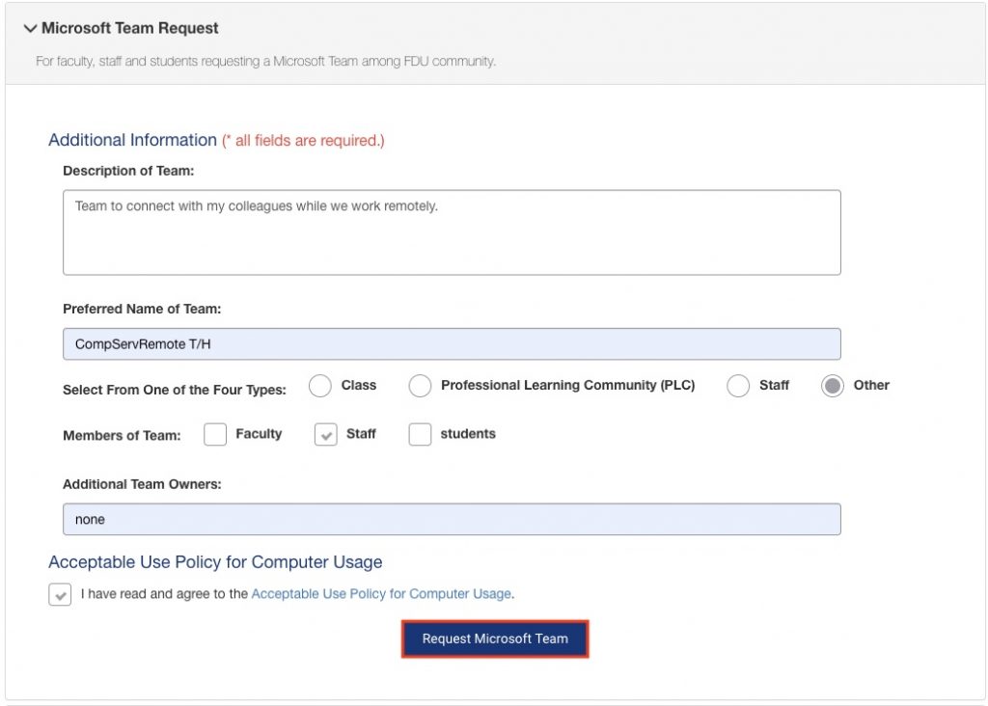Click the Request Microsoft Team button
Screen dimensions: 988x706
tap(495, 638)
